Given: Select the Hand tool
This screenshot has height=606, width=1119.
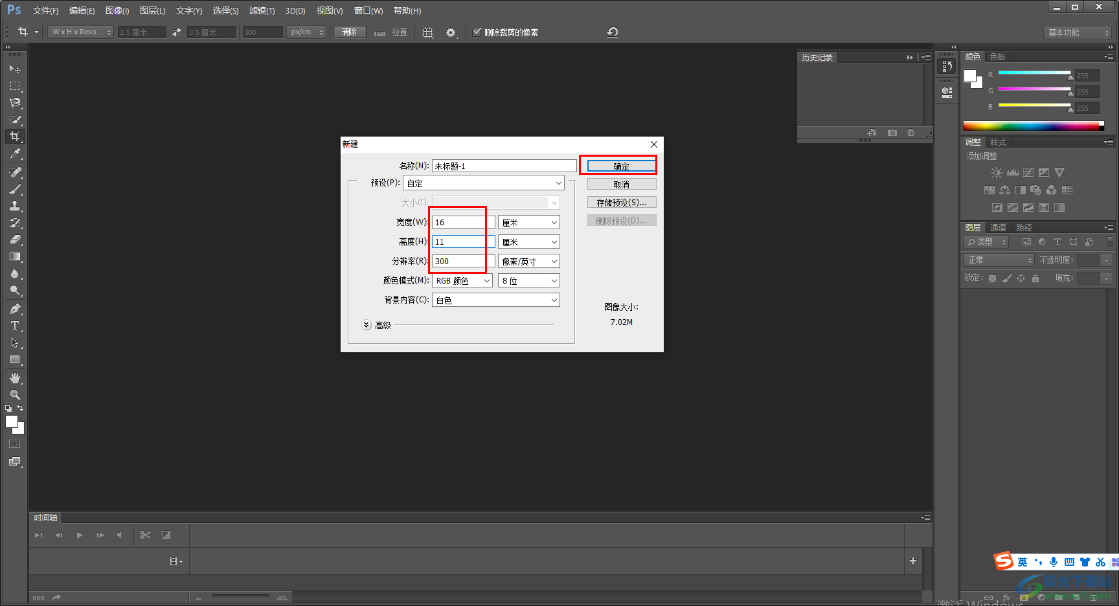Looking at the screenshot, I should pos(15,378).
